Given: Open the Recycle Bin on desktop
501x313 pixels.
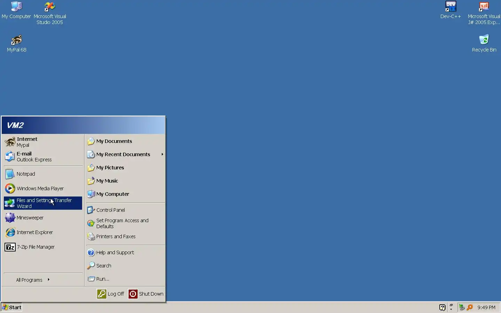Looking at the screenshot, I should tap(484, 43).
